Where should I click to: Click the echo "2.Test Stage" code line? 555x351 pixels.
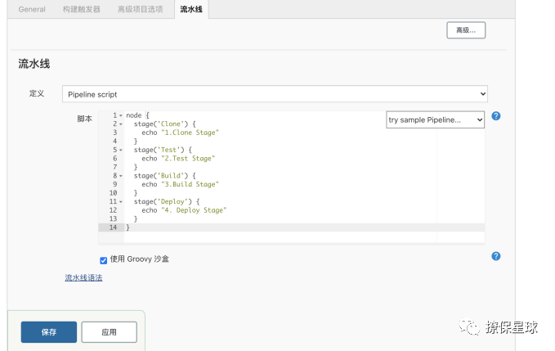tap(178, 159)
